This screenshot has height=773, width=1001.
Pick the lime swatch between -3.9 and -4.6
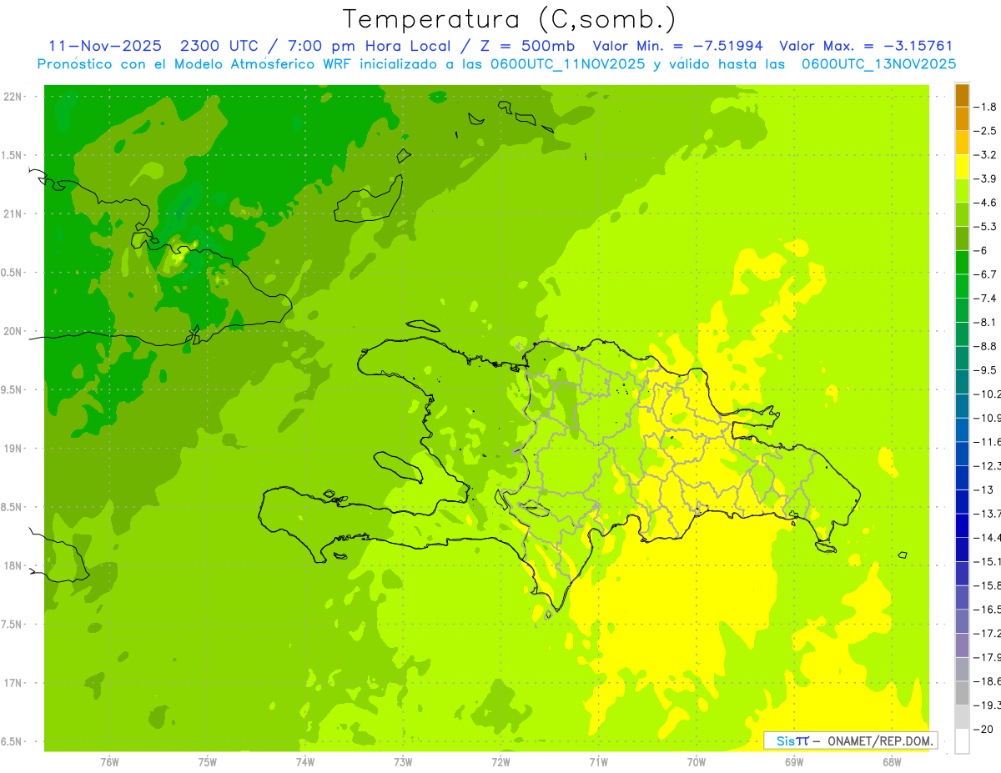pyautogui.click(x=962, y=191)
